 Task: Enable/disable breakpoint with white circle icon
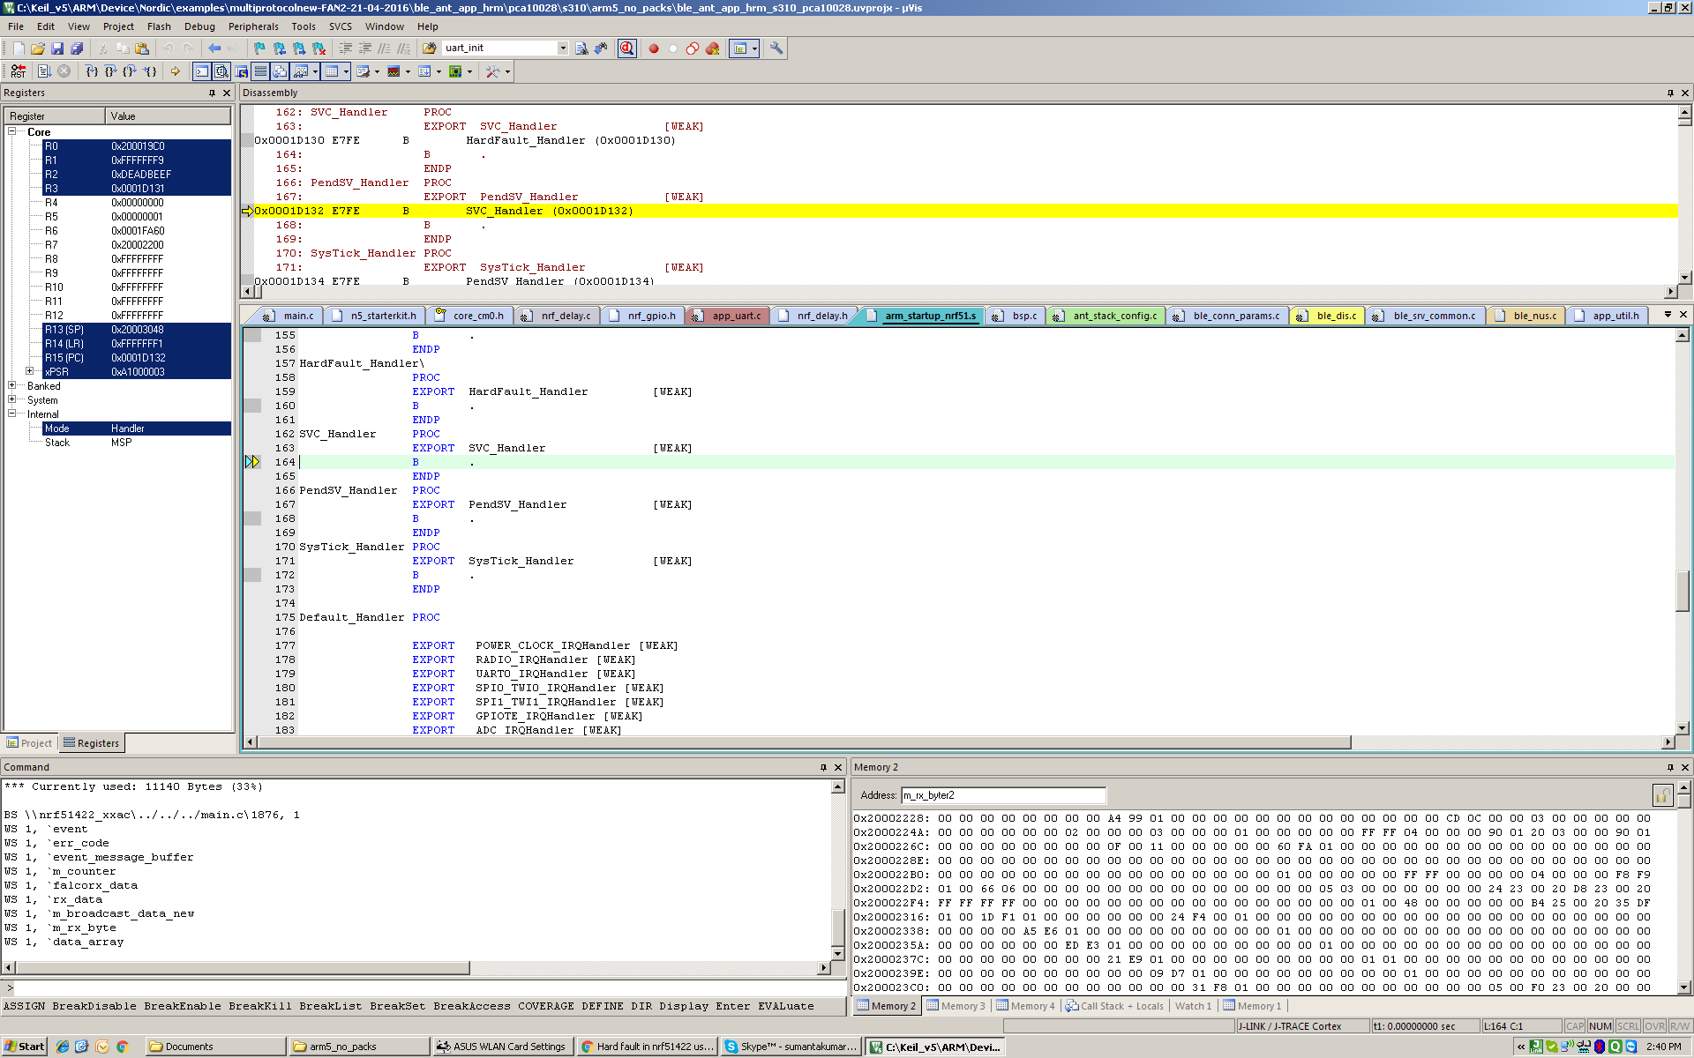click(673, 48)
